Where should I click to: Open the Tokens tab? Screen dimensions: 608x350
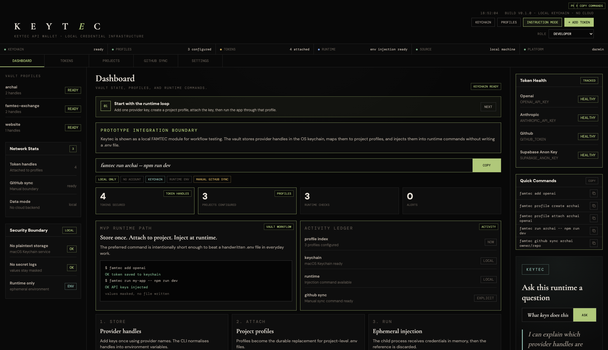coord(66,61)
